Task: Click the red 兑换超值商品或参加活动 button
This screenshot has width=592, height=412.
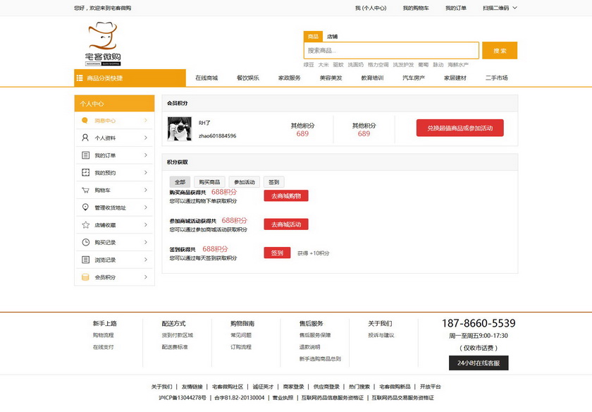Action: 460,128
